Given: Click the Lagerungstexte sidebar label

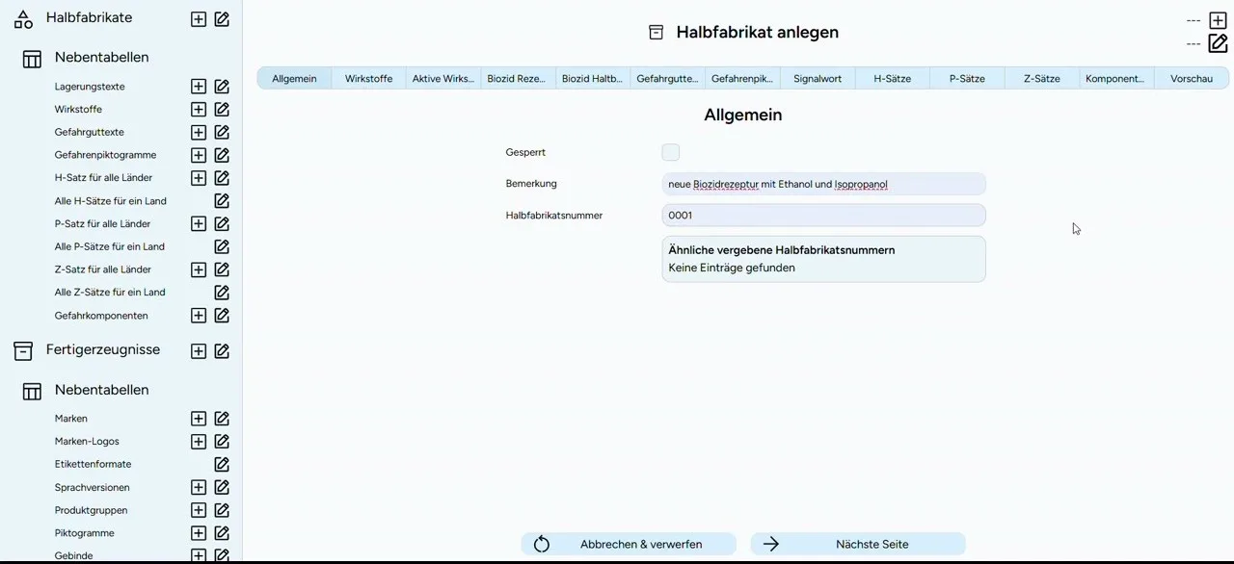Looking at the screenshot, I should click(x=90, y=87).
